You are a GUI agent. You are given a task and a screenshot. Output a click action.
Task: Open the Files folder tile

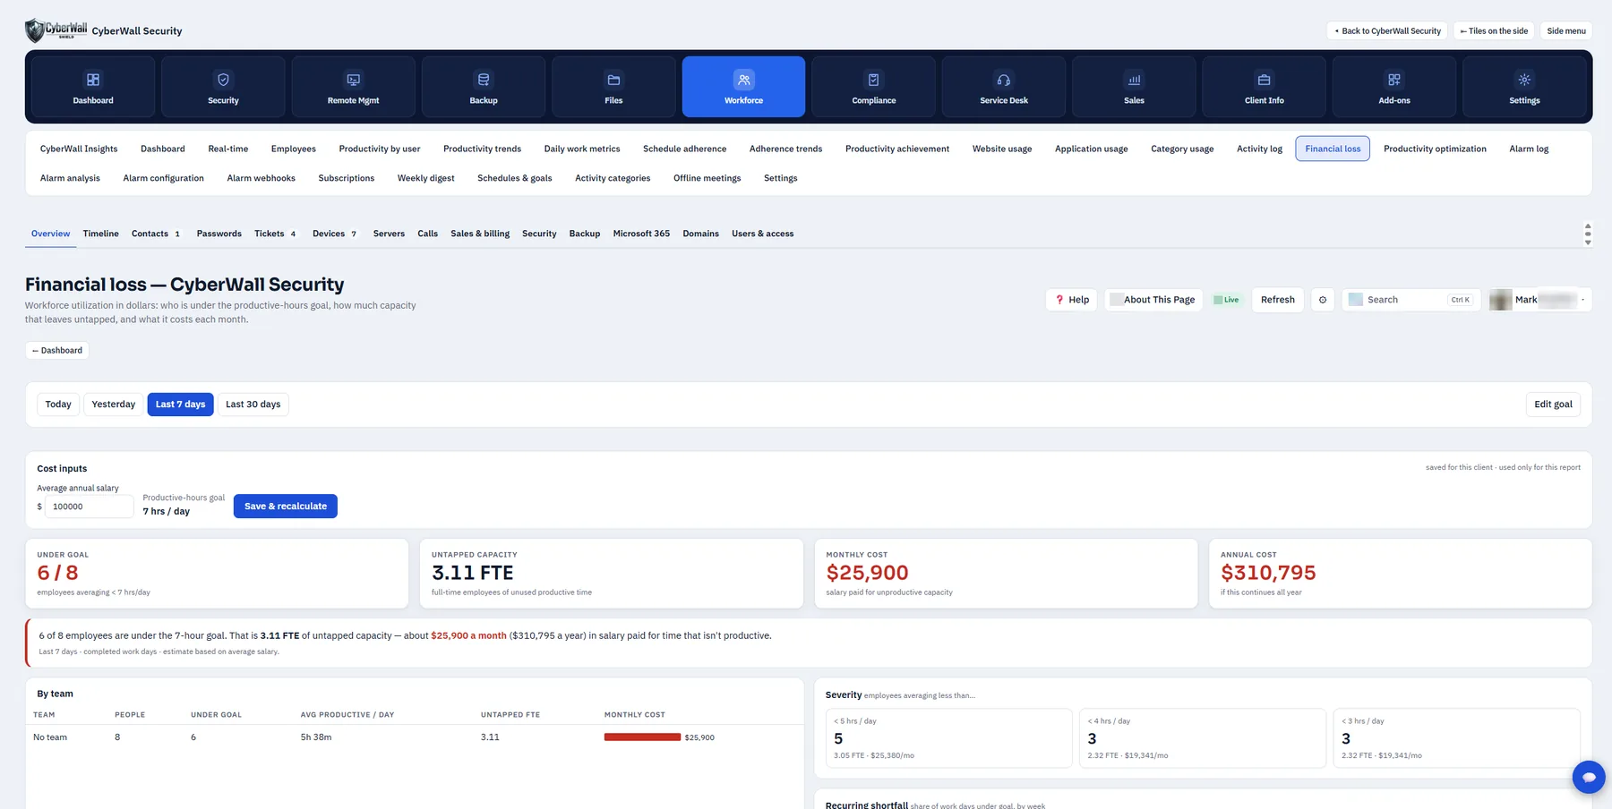click(x=613, y=87)
